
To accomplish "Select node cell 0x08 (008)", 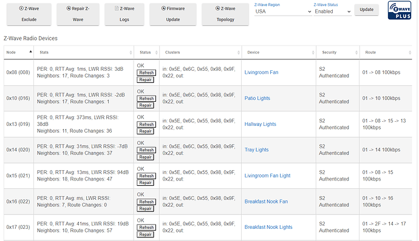I will [x=18, y=72].
